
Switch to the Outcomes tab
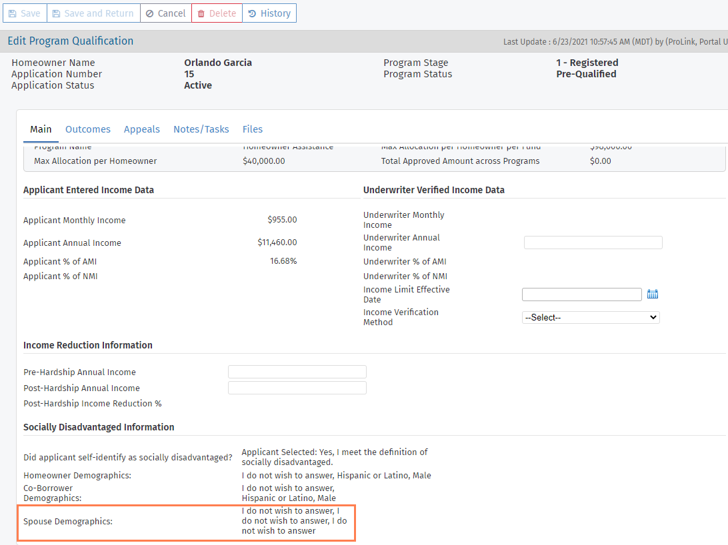(88, 129)
